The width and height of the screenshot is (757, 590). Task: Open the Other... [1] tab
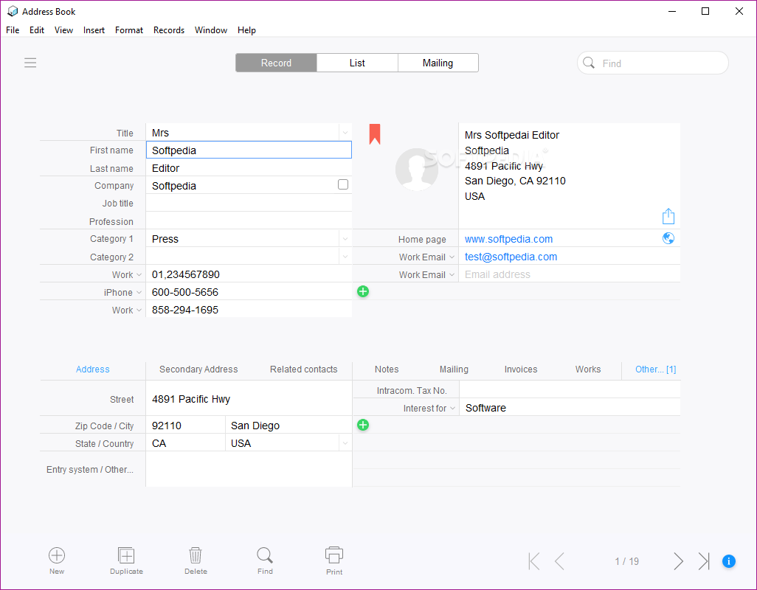coord(656,369)
